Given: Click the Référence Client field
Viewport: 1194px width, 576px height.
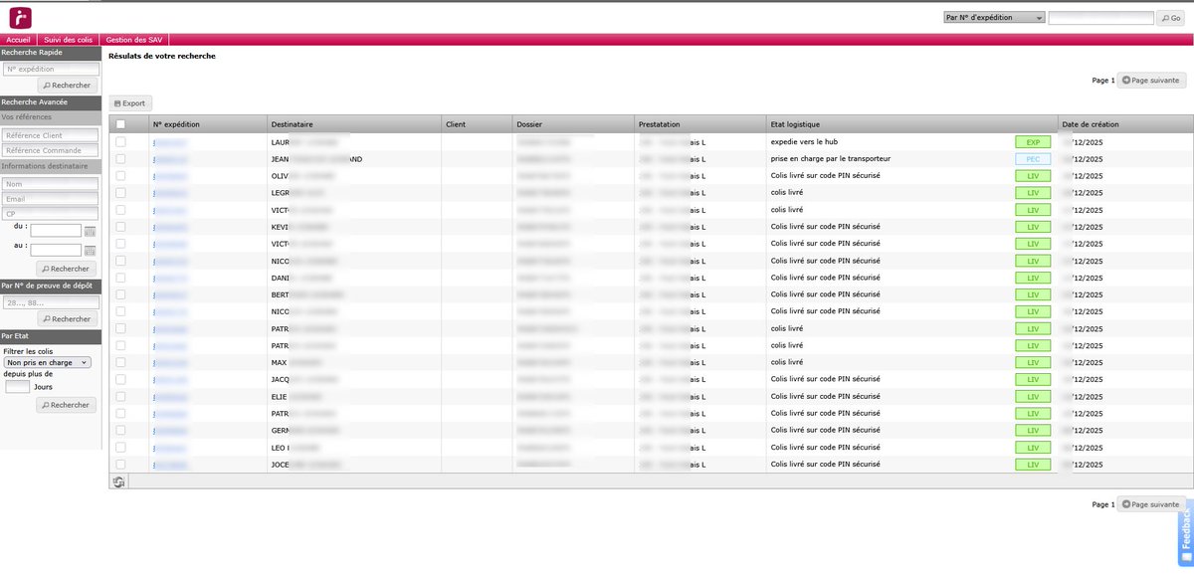Looking at the screenshot, I should click(x=51, y=135).
